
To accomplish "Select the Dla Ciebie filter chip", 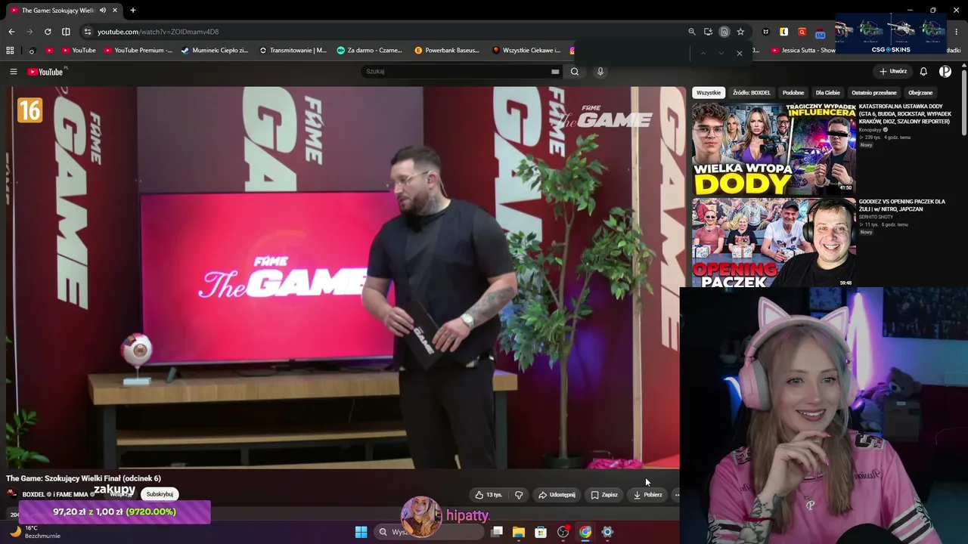I will [x=828, y=93].
